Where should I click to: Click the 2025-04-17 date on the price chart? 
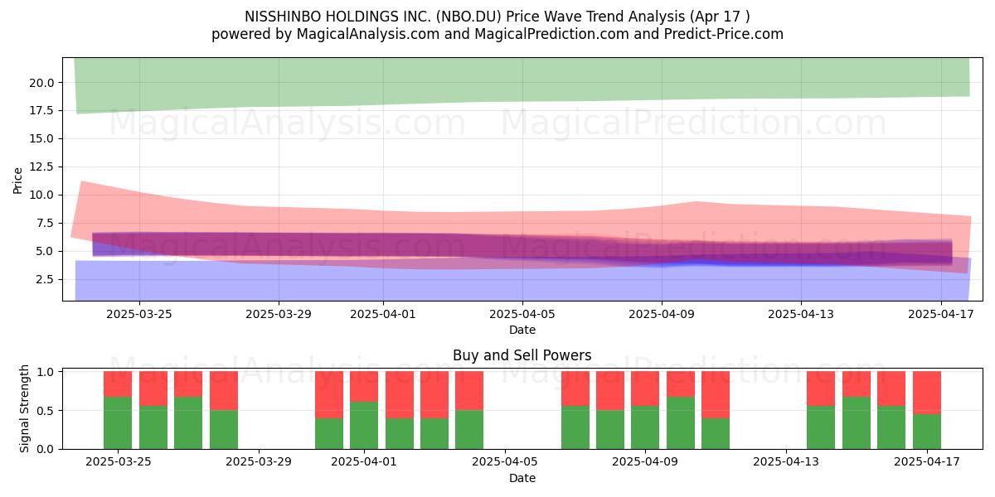coord(940,314)
